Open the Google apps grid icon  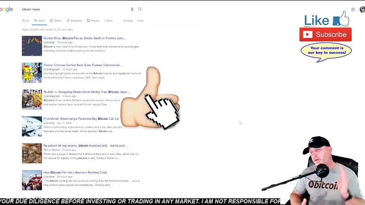pyautogui.click(x=353, y=10)
